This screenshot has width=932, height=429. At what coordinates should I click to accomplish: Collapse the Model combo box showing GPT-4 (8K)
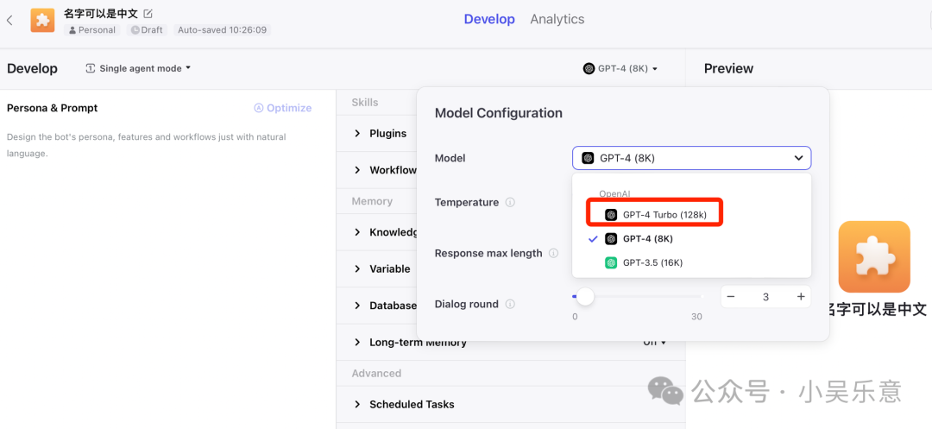point(691,158)
